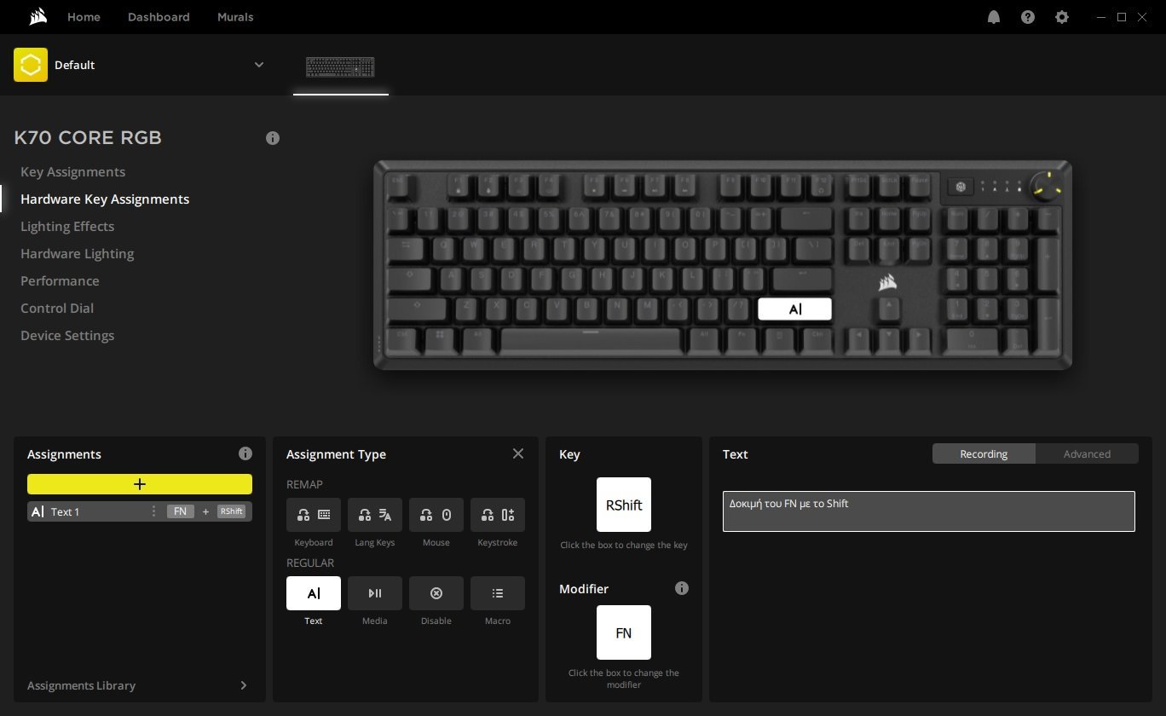Open the Murals tab
Image resolution: width=1166 pixels, height=716 pixels.
pyautogui.click(x=235, y=17)
